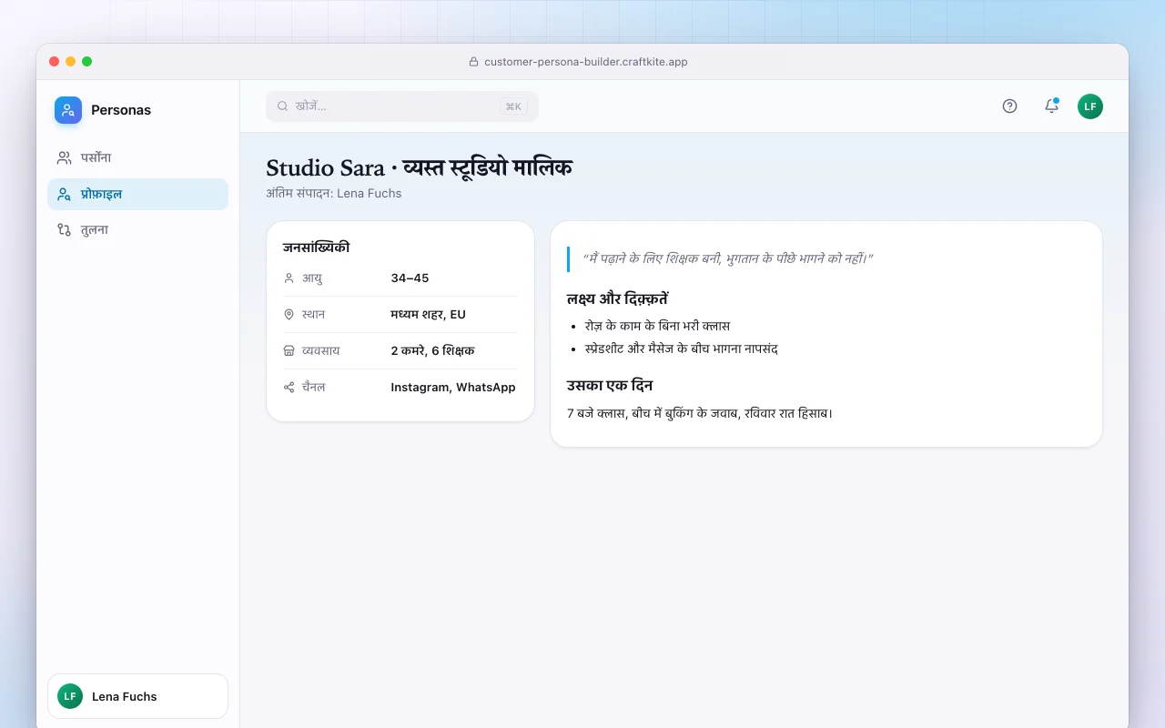
Task: Click the share icon beside चैनल
Action: (289, 388)
